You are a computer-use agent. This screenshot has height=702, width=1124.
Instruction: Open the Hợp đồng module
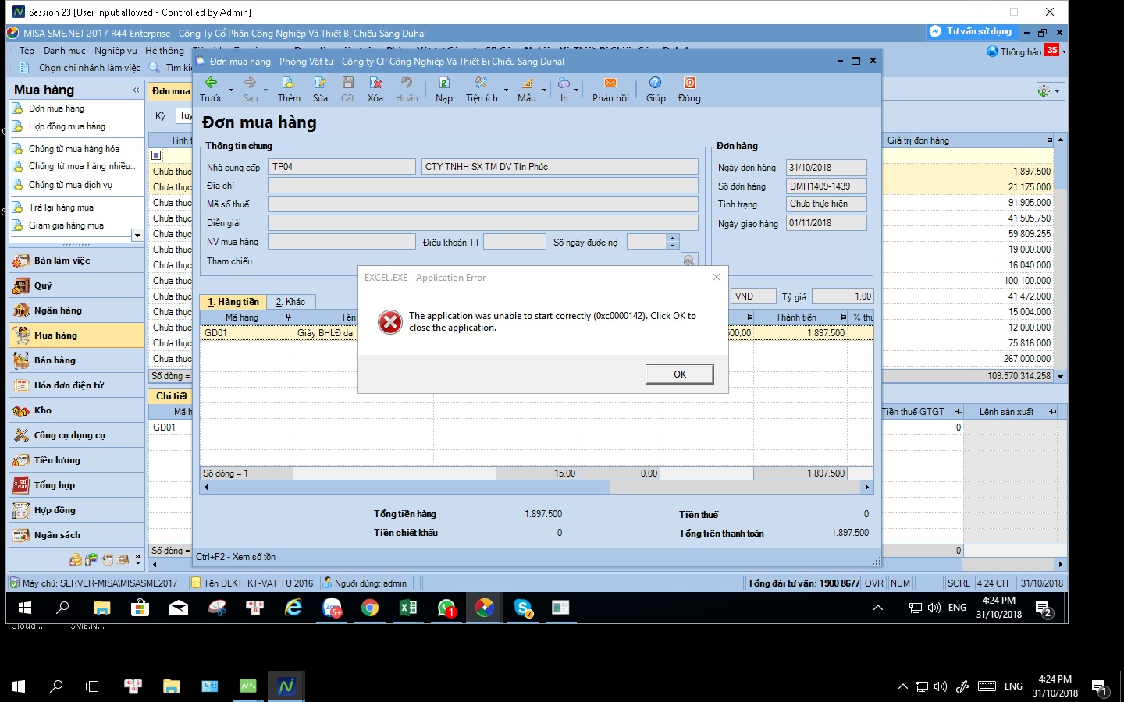(x=76, y=510)
